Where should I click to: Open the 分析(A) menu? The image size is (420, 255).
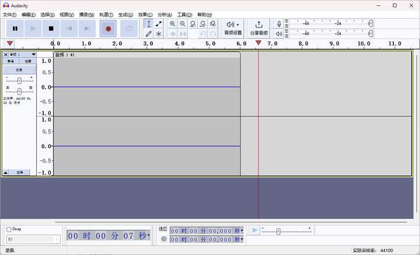(x=164, y=15)
